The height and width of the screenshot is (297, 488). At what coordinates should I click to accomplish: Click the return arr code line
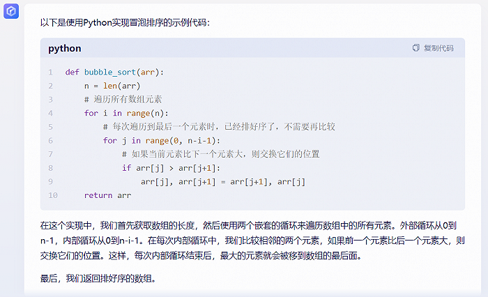click(x=107, y=195)
